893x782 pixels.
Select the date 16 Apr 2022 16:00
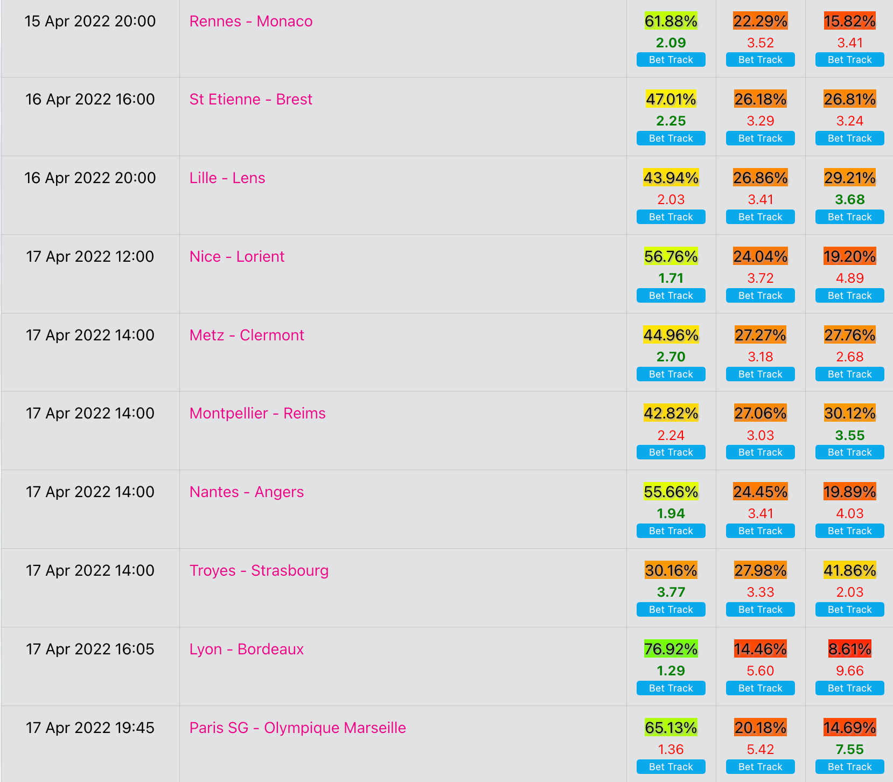[90, 100]
